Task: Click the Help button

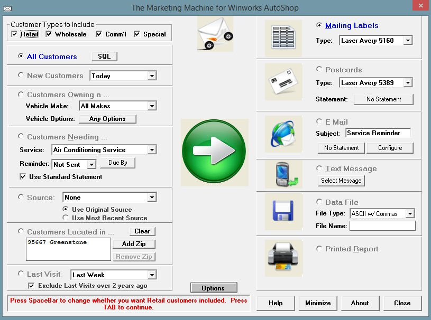Action: (276, 303)
